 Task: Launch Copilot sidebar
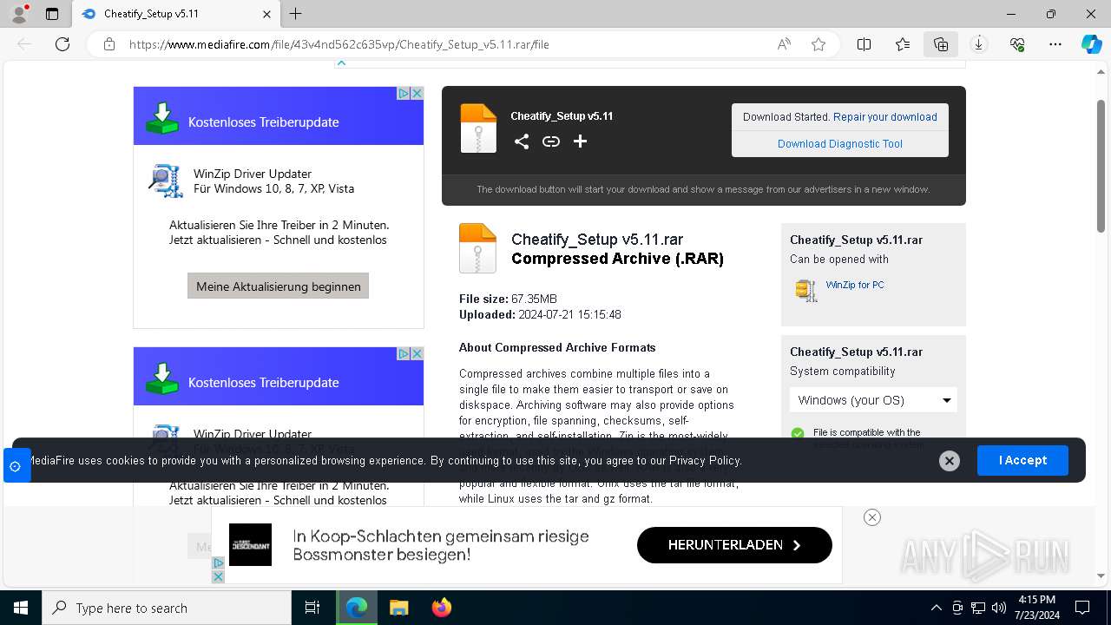click(1091, 44)
